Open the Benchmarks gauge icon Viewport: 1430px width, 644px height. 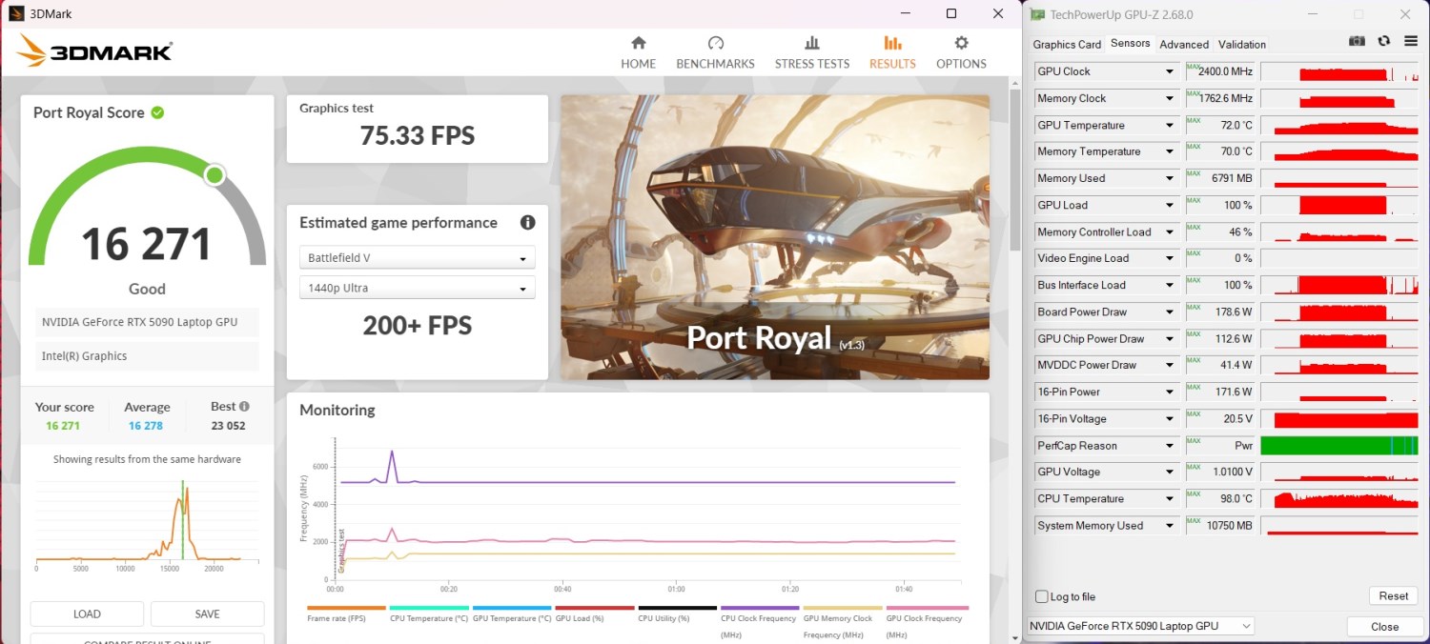click(715, 43)
